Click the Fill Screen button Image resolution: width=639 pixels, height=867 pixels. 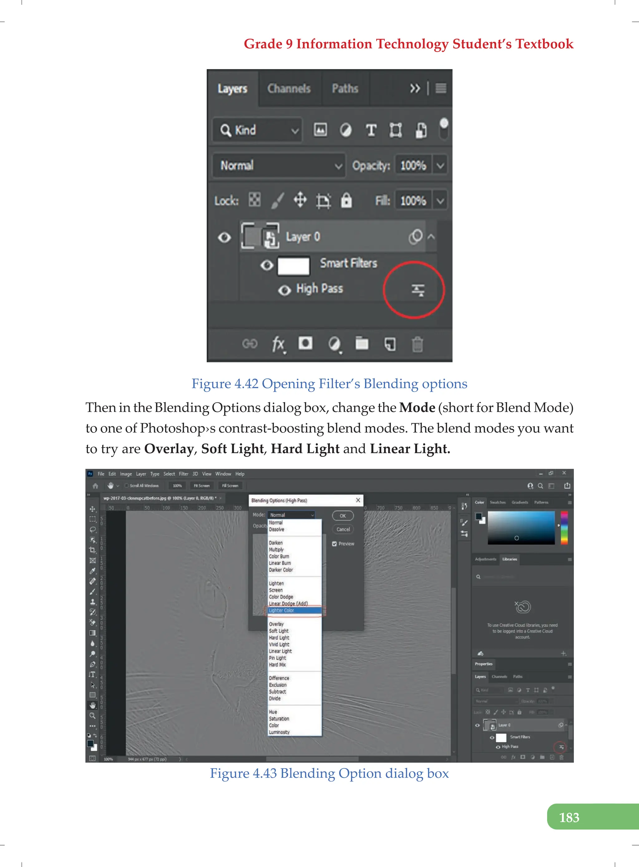coord(230,486)
